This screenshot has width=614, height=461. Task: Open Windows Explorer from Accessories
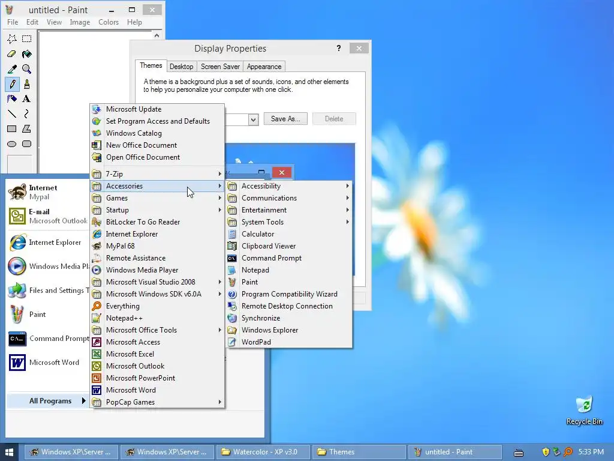click(x=289, y=330)
